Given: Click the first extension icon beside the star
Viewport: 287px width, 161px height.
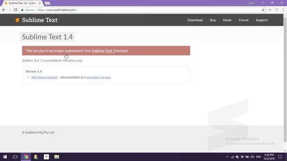Looking at the screenshot, I should [270, 10].
